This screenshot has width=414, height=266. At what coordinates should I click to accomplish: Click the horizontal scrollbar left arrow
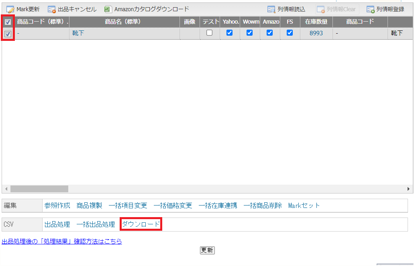pyautogui.click(x=6, y=189)
